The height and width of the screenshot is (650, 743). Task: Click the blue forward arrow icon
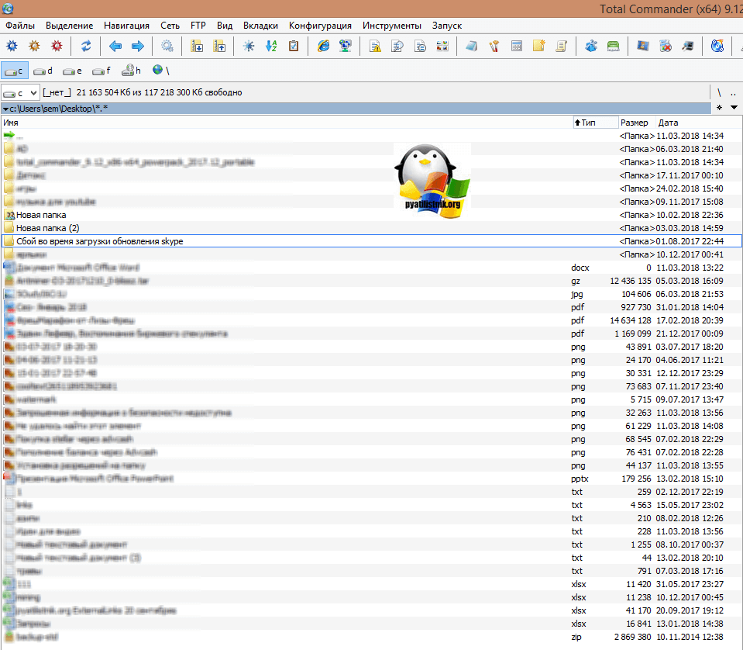click(x=137, y=47)
